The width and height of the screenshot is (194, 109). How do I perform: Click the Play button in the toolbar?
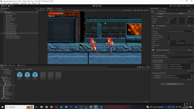(94, 6)
